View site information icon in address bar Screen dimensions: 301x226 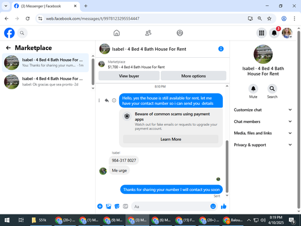[x=40, y=19]
